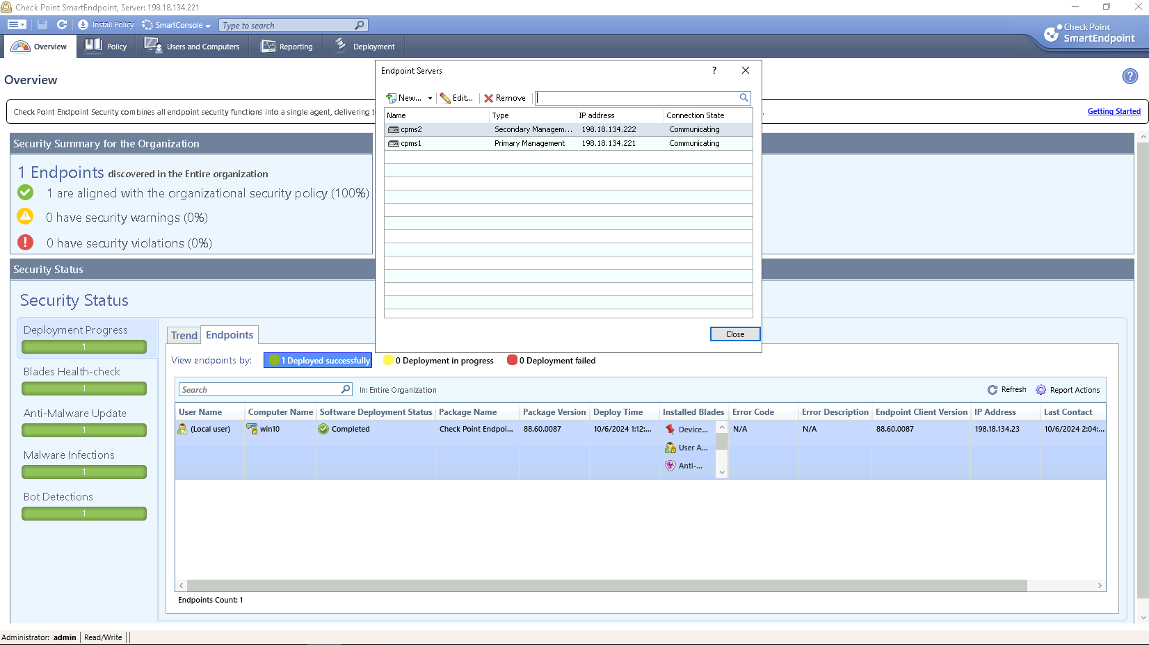1149x645 pixels.
Task: Toggle the Deployment in progress filter
Action: [x=439, y=360]
